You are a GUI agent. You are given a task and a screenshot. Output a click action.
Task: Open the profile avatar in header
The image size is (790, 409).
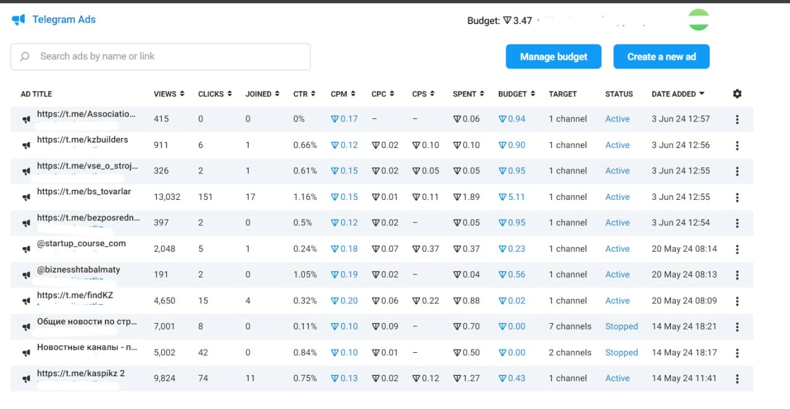point(699,20)
